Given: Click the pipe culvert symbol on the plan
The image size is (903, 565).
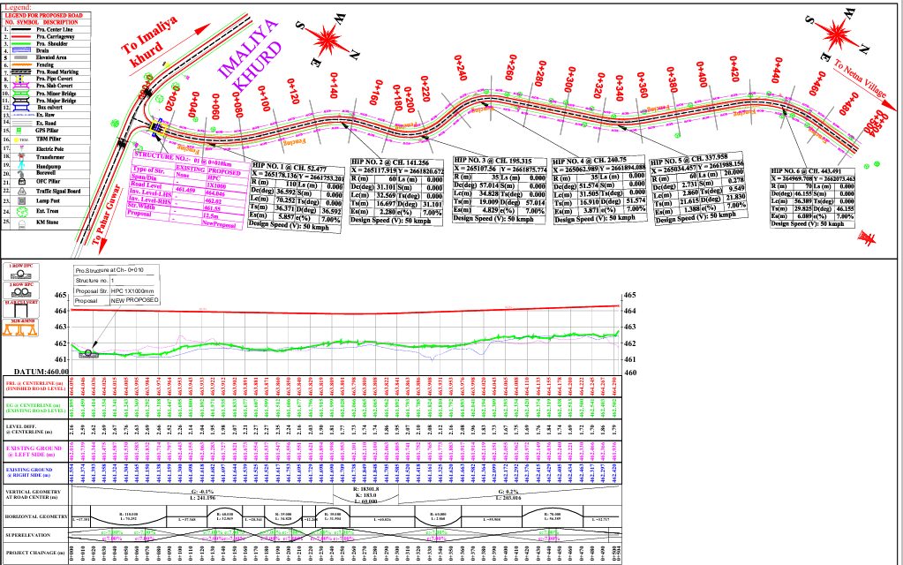Looking at the screenshot, I should click(x=157, y=127).
